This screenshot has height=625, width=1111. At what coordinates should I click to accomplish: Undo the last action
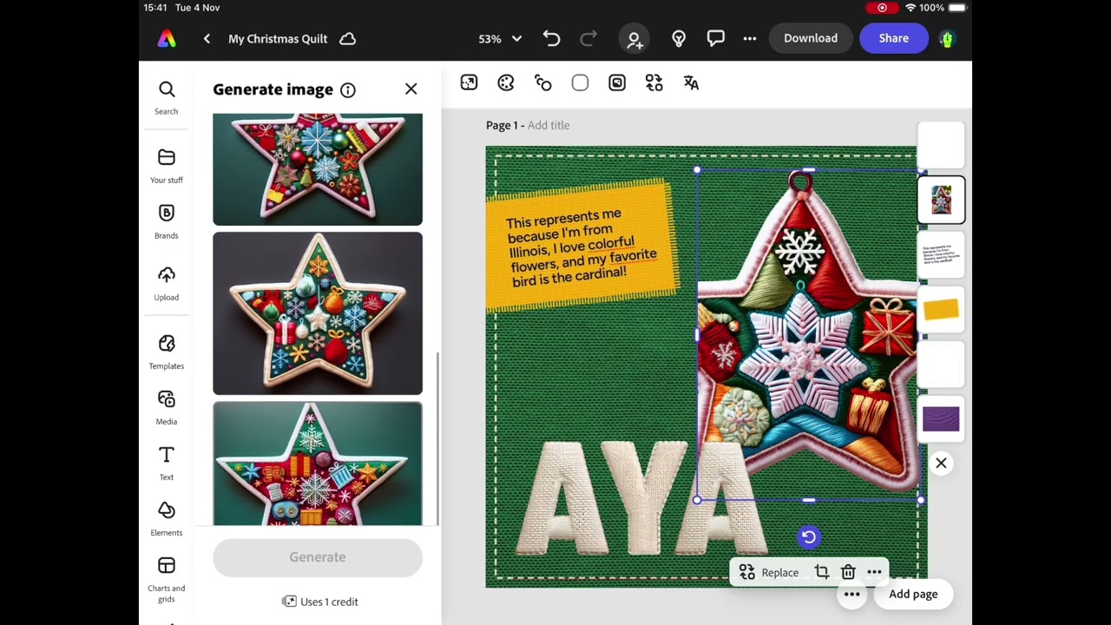tap(552, 38)
